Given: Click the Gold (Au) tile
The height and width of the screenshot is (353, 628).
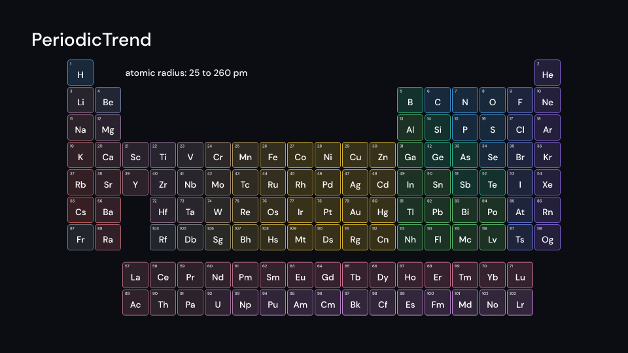Looking at the screenshot, I should tap(355, 210).
